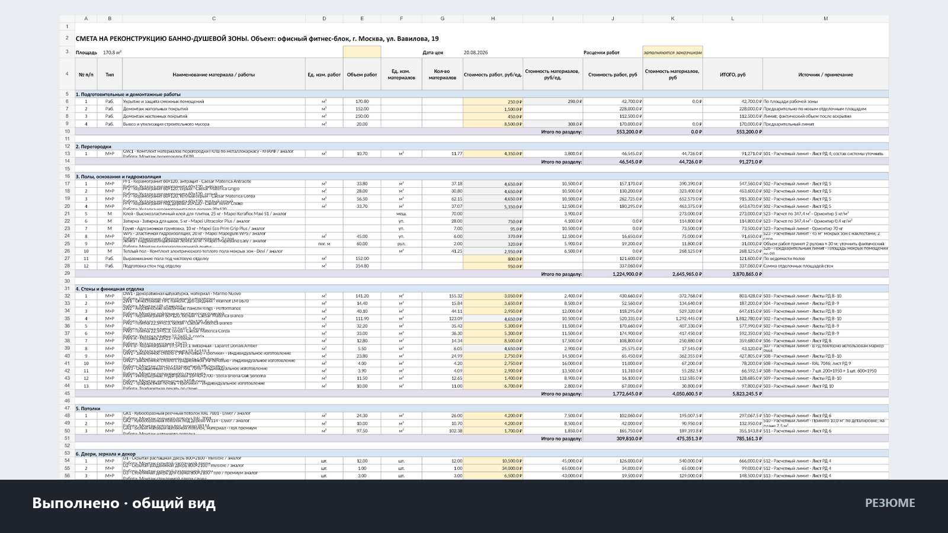Click the '5. Потолки' section row

pyautogui.click(x=482, y=409)
